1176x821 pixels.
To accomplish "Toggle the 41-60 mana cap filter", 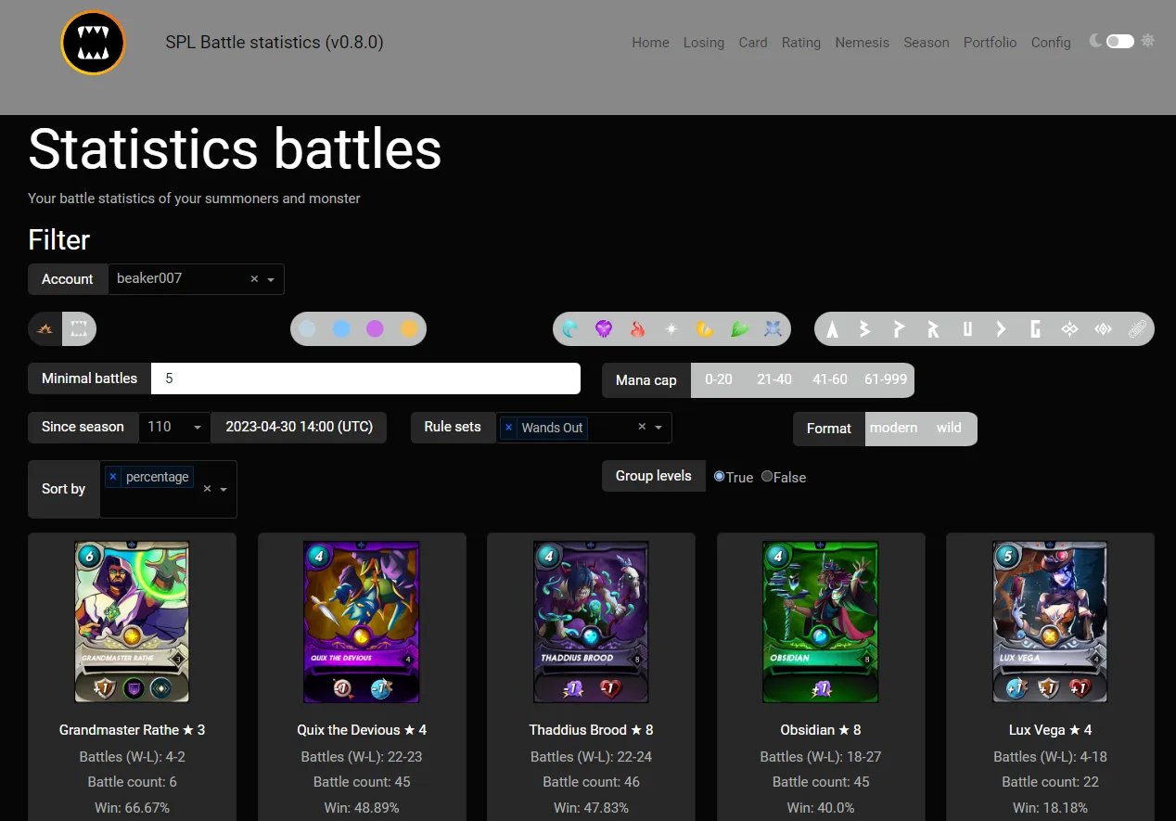I will tap(830, 379).
